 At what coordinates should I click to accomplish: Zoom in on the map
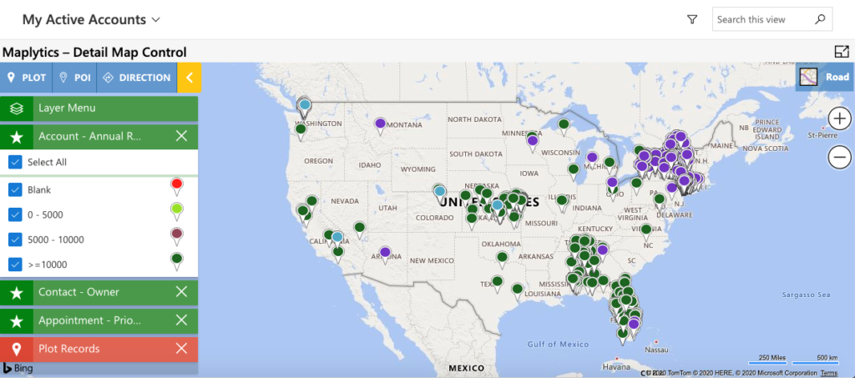[840, 119]
